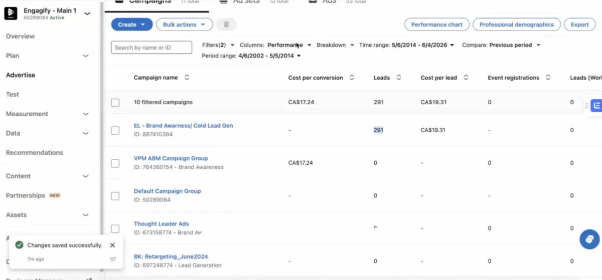Open BK: Retargeting_June2024 campaign link
Image resolution: width=602 pixels, height=280 pixels.
[x=171, y=256]
